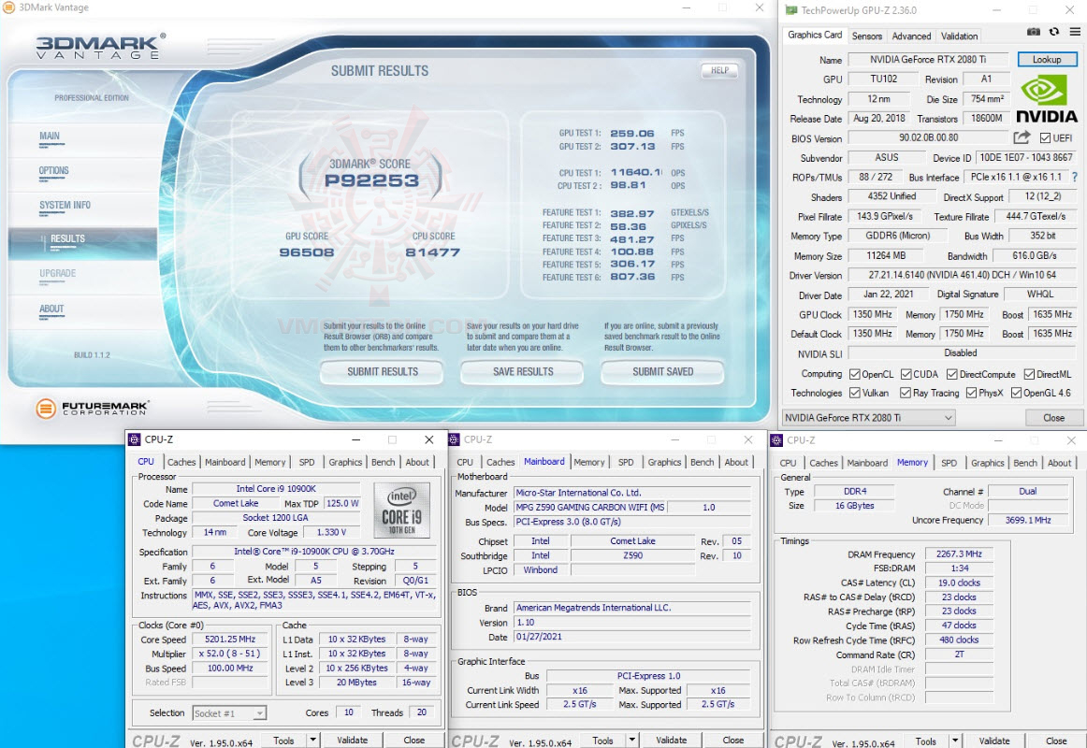The image size is (1087, 748).
Task: Switch to the Sensors tab in GPU-Z
Action: coord(866,36)
